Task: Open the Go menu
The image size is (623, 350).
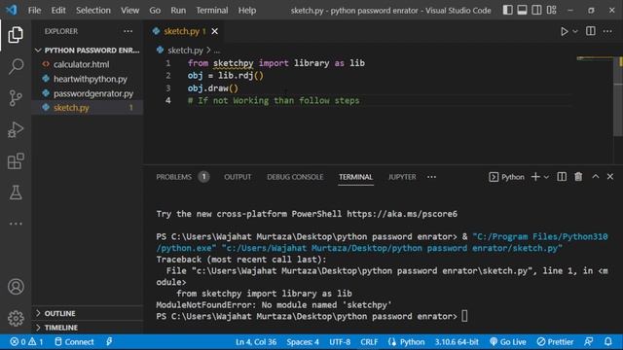Action: (x=155, y=11)
